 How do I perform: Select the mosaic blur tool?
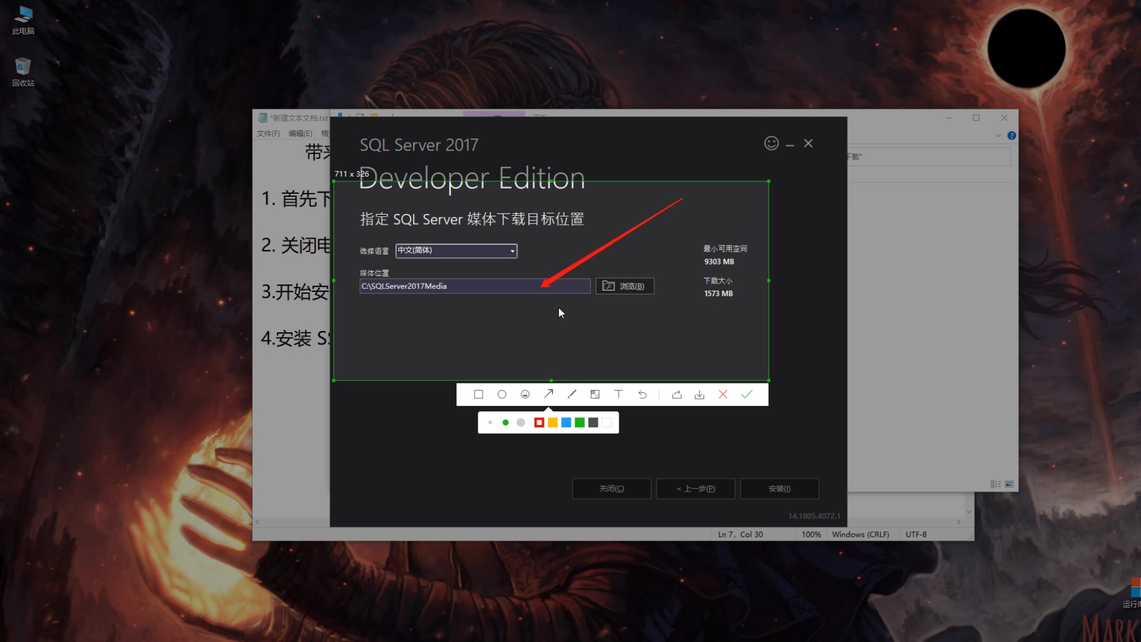[x=595, y=394]
